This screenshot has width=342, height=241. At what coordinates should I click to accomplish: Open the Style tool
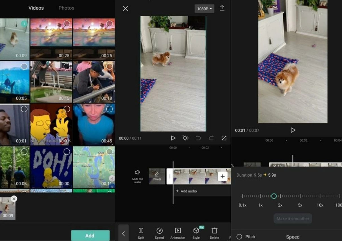point(196,233)
